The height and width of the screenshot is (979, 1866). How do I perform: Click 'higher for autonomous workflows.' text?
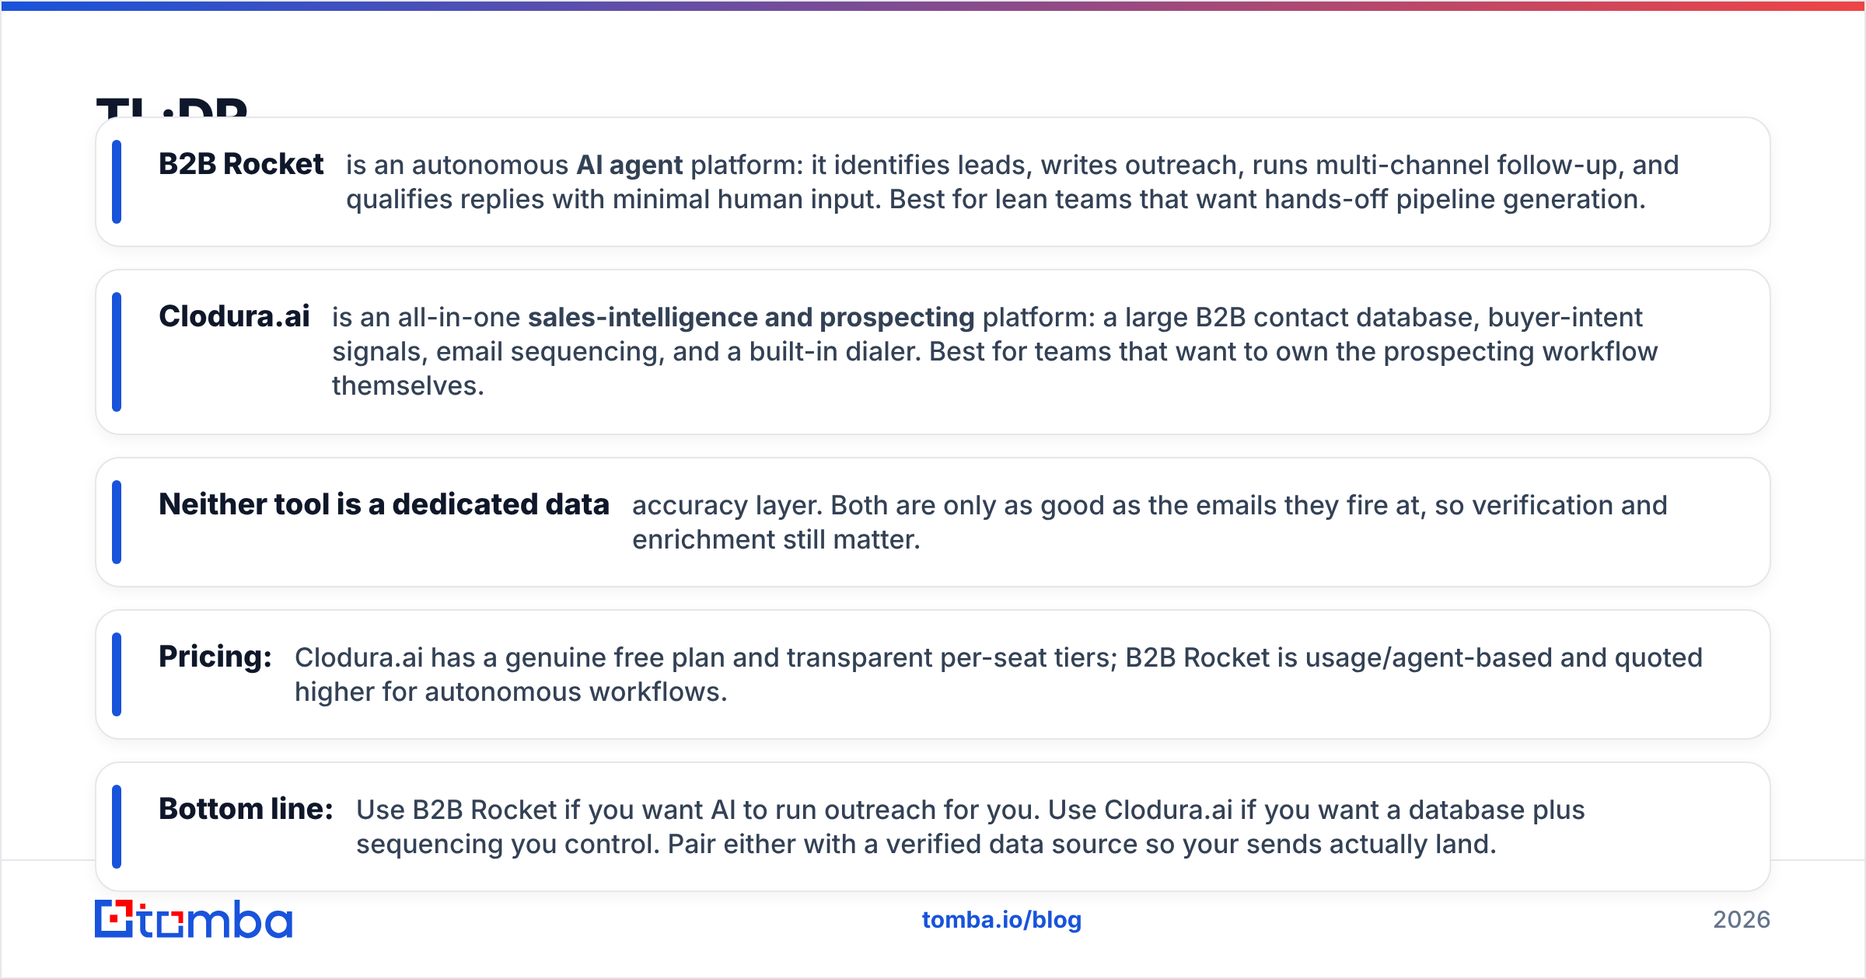(x=511, y=692)
